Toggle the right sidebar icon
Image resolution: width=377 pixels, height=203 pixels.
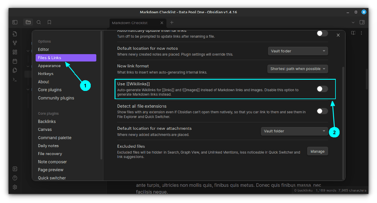click(x=362, y=22)
